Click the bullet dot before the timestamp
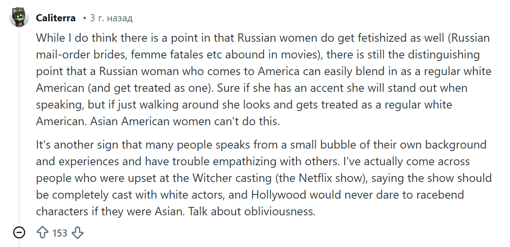This screenshot has height=247, width=510. 84,18
